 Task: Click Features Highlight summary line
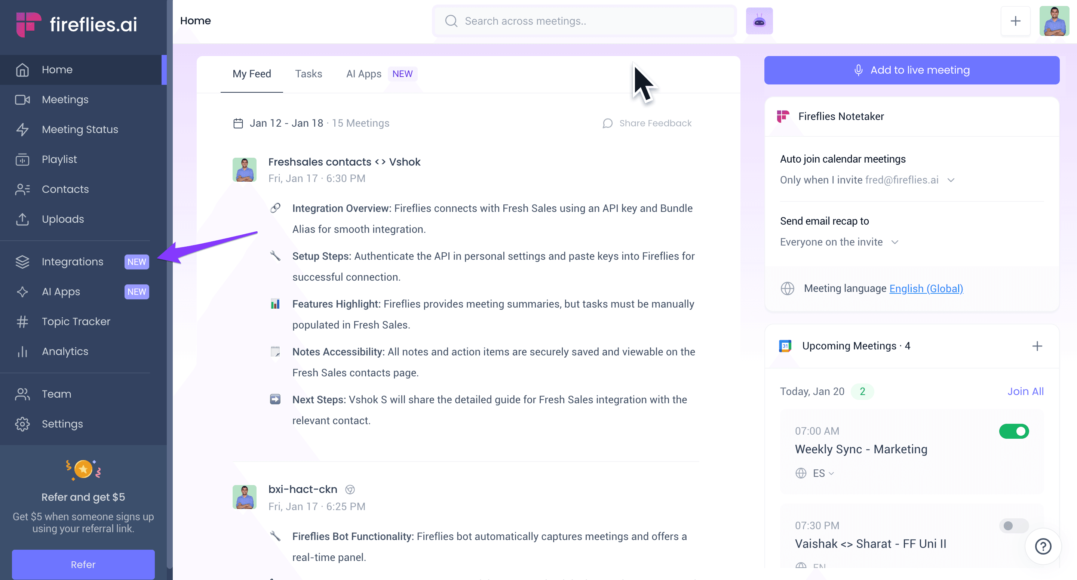pyautogui.click(x=493, y=314)
